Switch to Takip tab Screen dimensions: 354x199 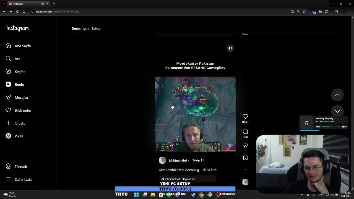[96, 28]
